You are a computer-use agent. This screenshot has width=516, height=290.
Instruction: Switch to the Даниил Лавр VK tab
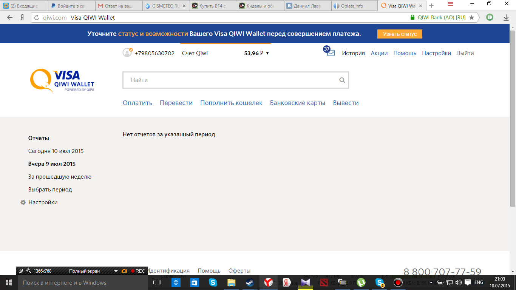[x=308, y=6]
